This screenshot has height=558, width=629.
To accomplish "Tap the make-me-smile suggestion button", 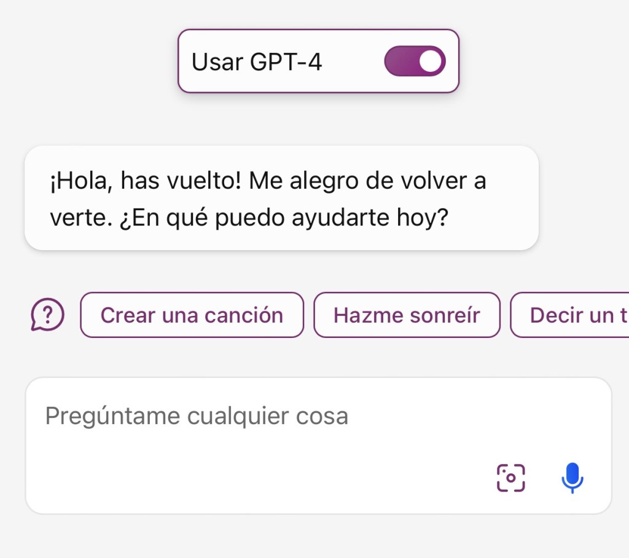I will pyautogui.click(x=407, y=315).
